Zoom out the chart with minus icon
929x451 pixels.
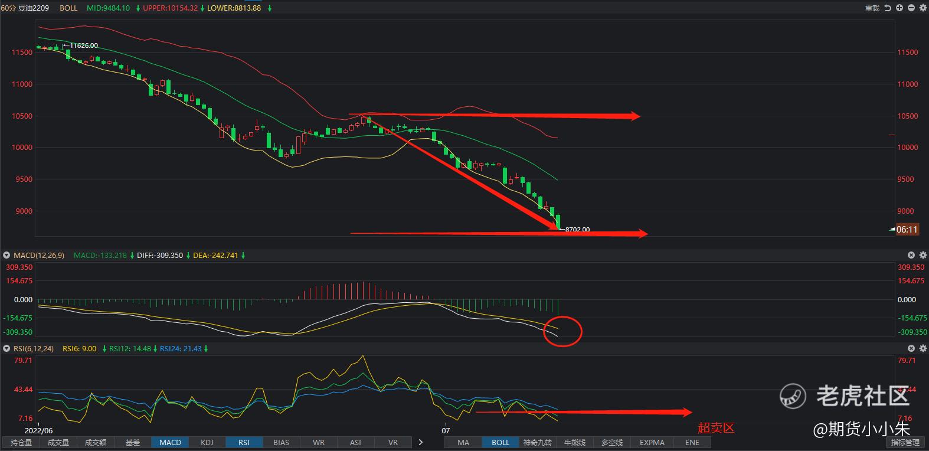coord(912,8)
